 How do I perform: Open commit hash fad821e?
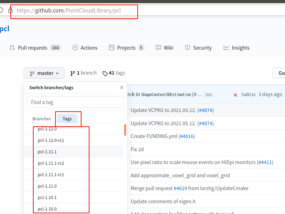248,95
